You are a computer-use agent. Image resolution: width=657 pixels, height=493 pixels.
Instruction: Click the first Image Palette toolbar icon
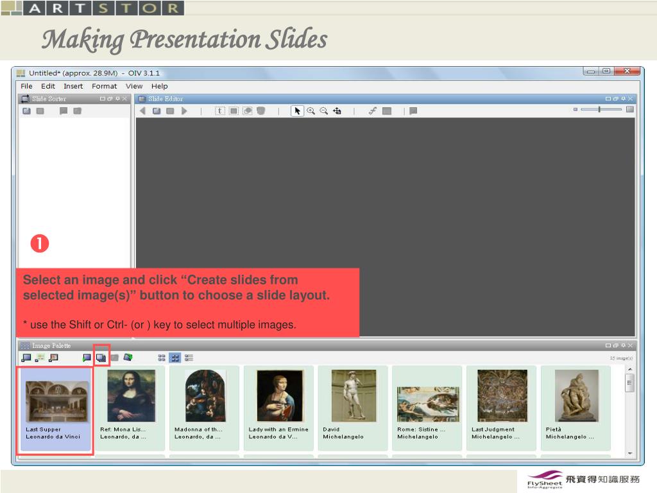pyautogui.click(x=26, y=358)
